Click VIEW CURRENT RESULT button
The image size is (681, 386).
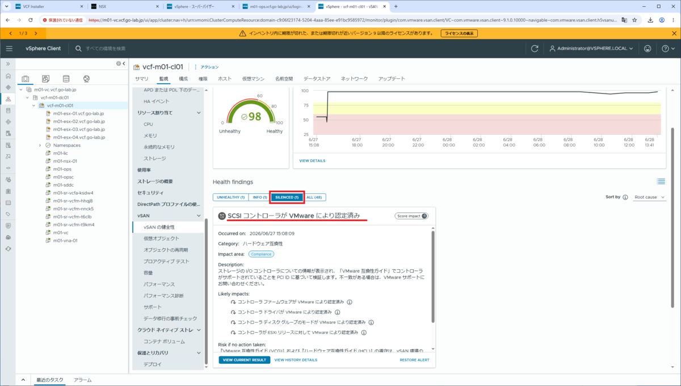(245, 360)
